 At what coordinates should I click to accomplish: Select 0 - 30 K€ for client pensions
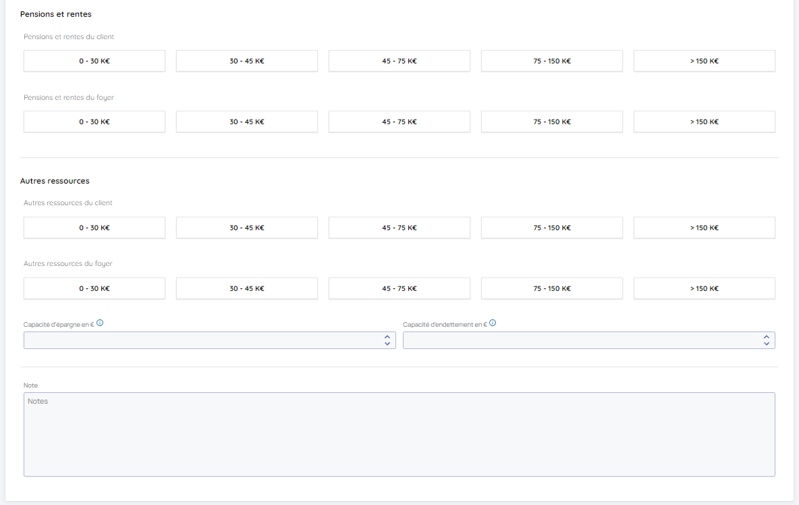[94, 61]
